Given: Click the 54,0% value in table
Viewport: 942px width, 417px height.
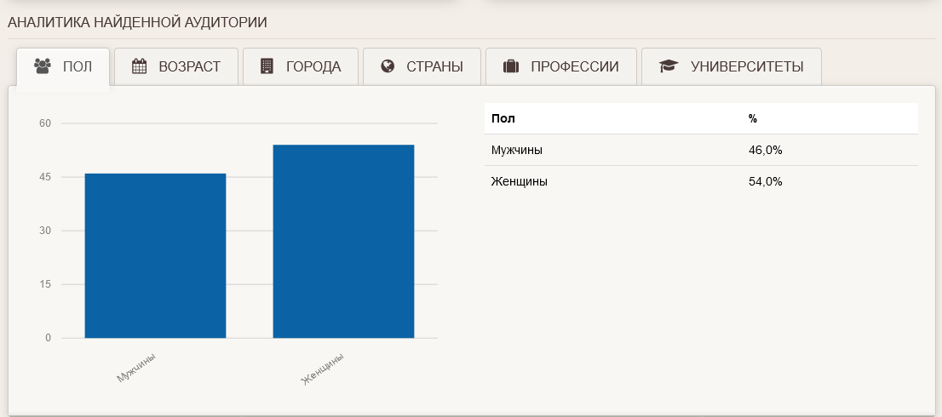Looking at the screenshot, I should 765,181.
